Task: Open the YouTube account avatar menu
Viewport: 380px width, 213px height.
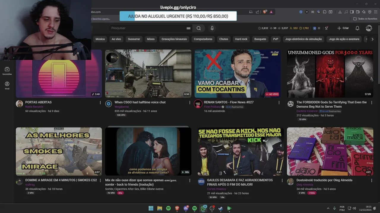Action: (x=369, y=28)
